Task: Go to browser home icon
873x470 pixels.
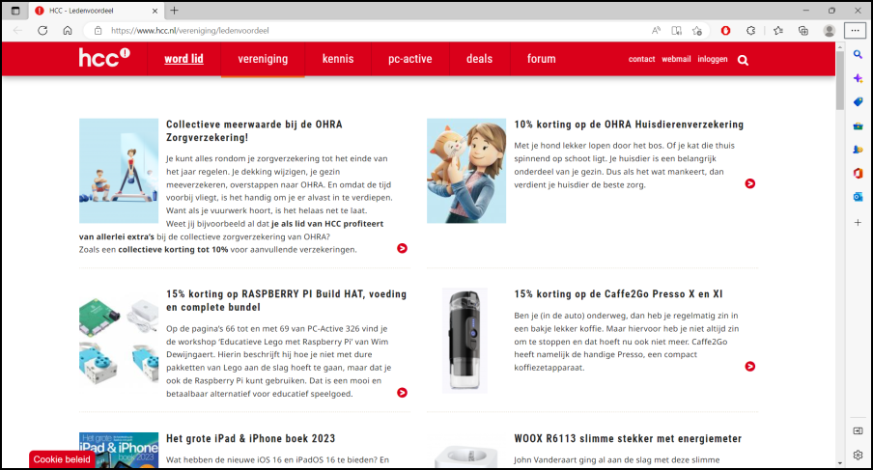Action: [68, 31]
